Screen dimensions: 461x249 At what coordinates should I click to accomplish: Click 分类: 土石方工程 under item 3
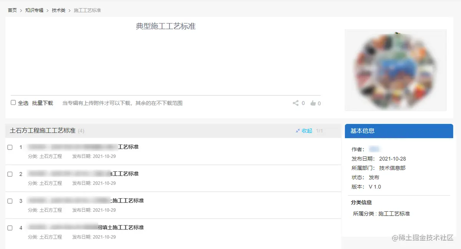pos(45,210)
